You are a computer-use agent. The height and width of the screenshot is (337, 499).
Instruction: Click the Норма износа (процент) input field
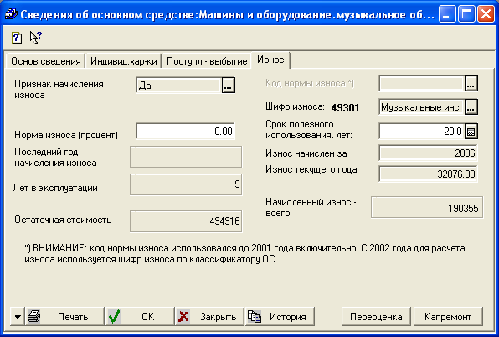coord(185,132)
